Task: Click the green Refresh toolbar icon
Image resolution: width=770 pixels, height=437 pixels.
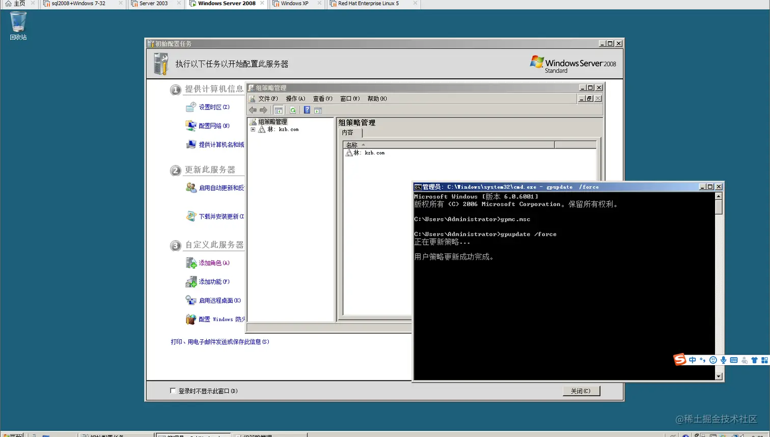Action: [293, 110]
